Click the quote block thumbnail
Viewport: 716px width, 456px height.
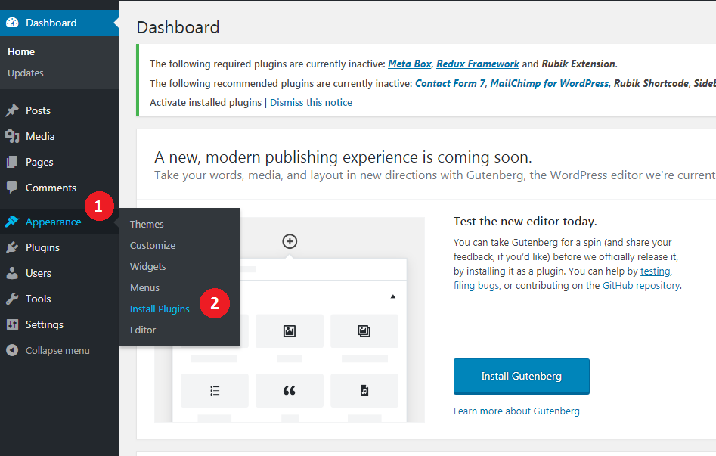[x=290, y=390]
